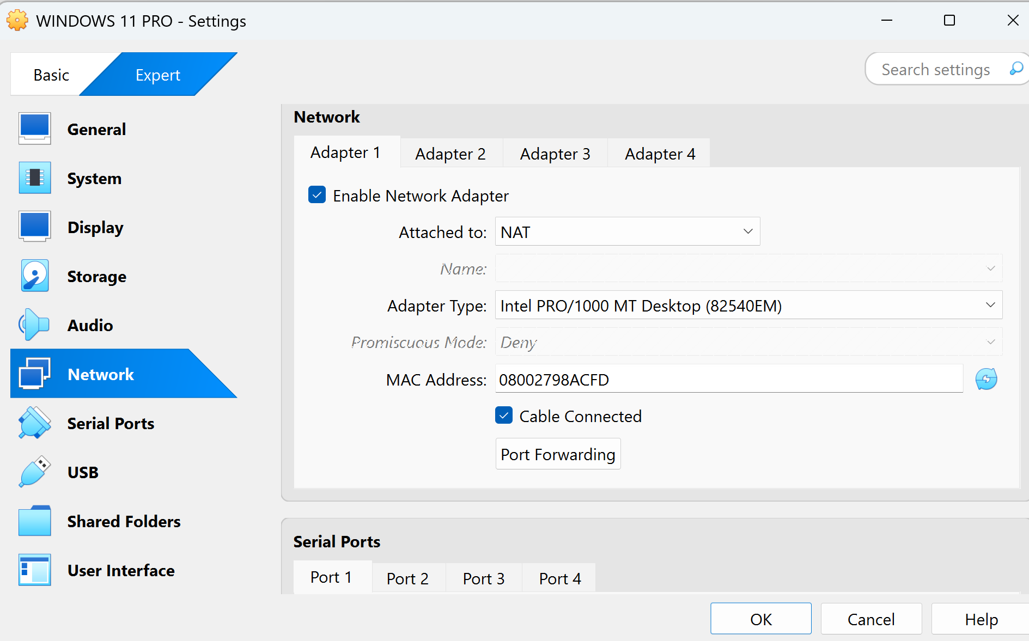Select the System chip icon
This screenshot has width=1029, height=641.
[34, 178]
